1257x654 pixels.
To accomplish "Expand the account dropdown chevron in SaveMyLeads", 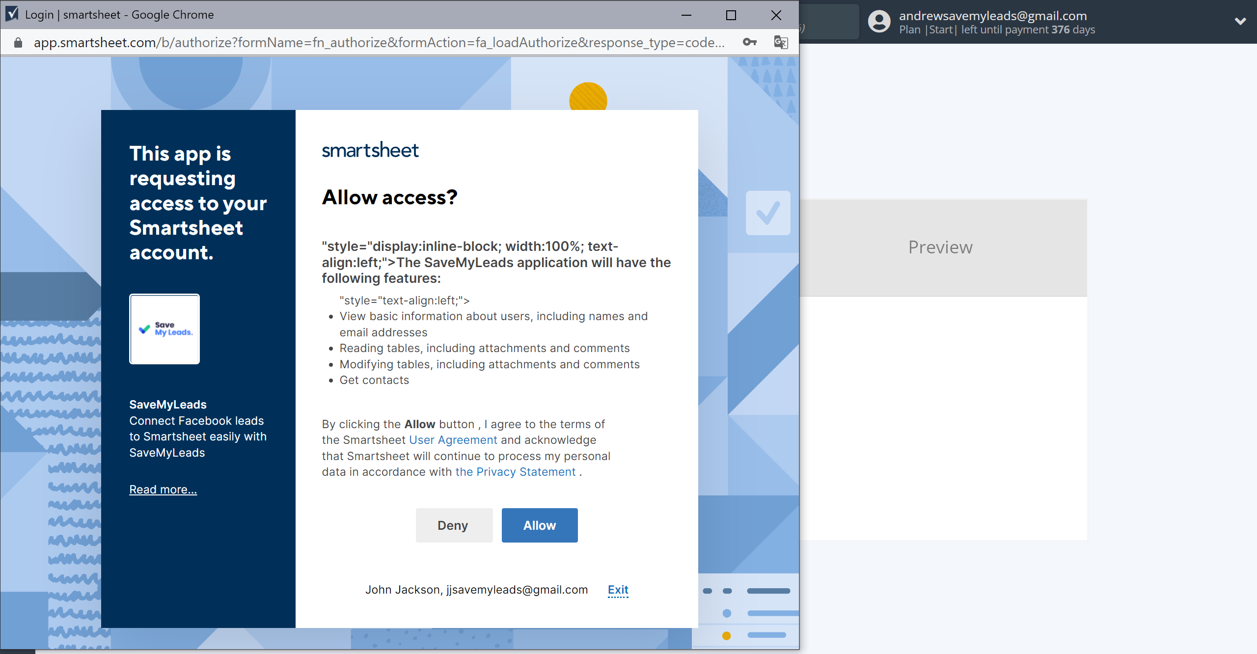I will click(1240, 22).
